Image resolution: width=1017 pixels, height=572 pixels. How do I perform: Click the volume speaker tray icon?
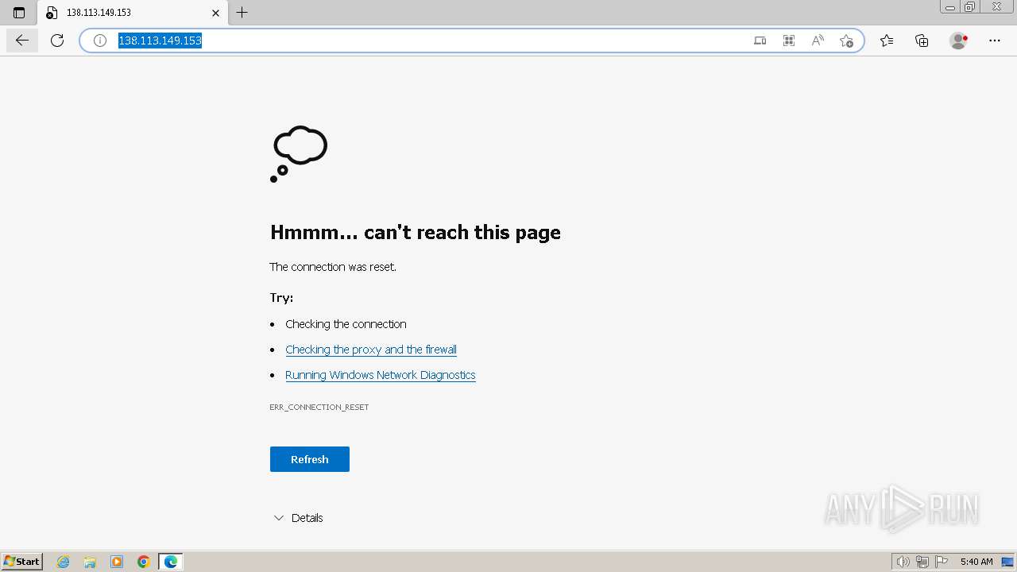(903, 562)
